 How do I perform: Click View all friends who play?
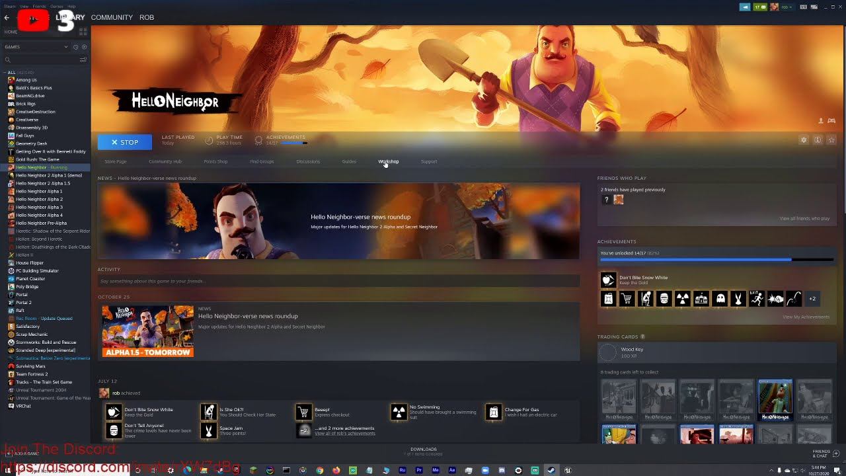click(804, 218)
